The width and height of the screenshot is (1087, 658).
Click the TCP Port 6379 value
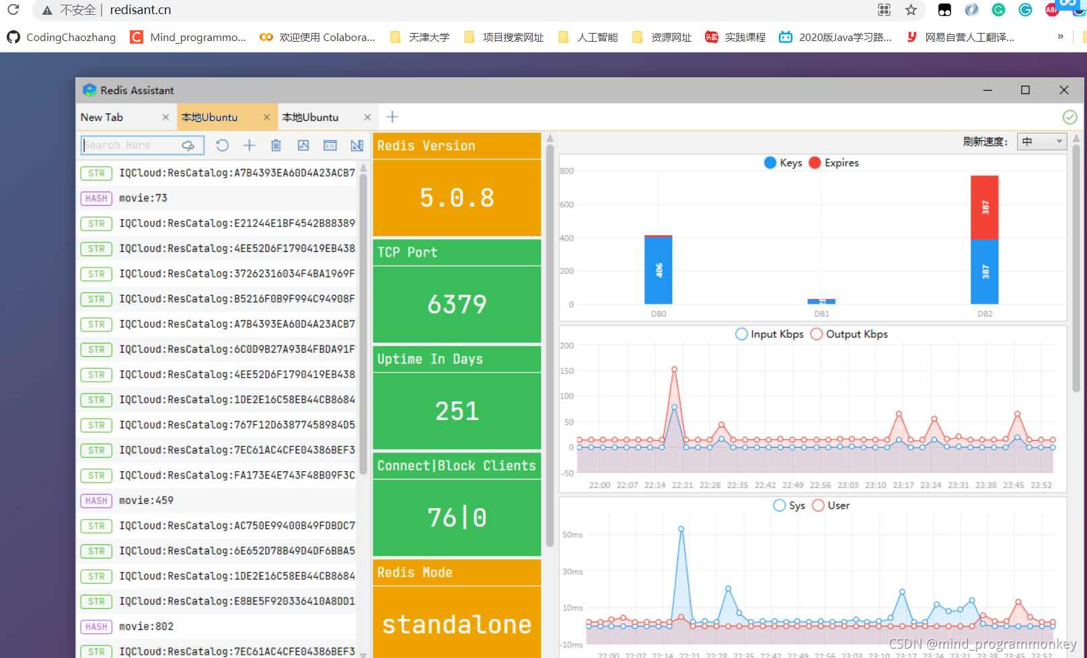point(457,304)
